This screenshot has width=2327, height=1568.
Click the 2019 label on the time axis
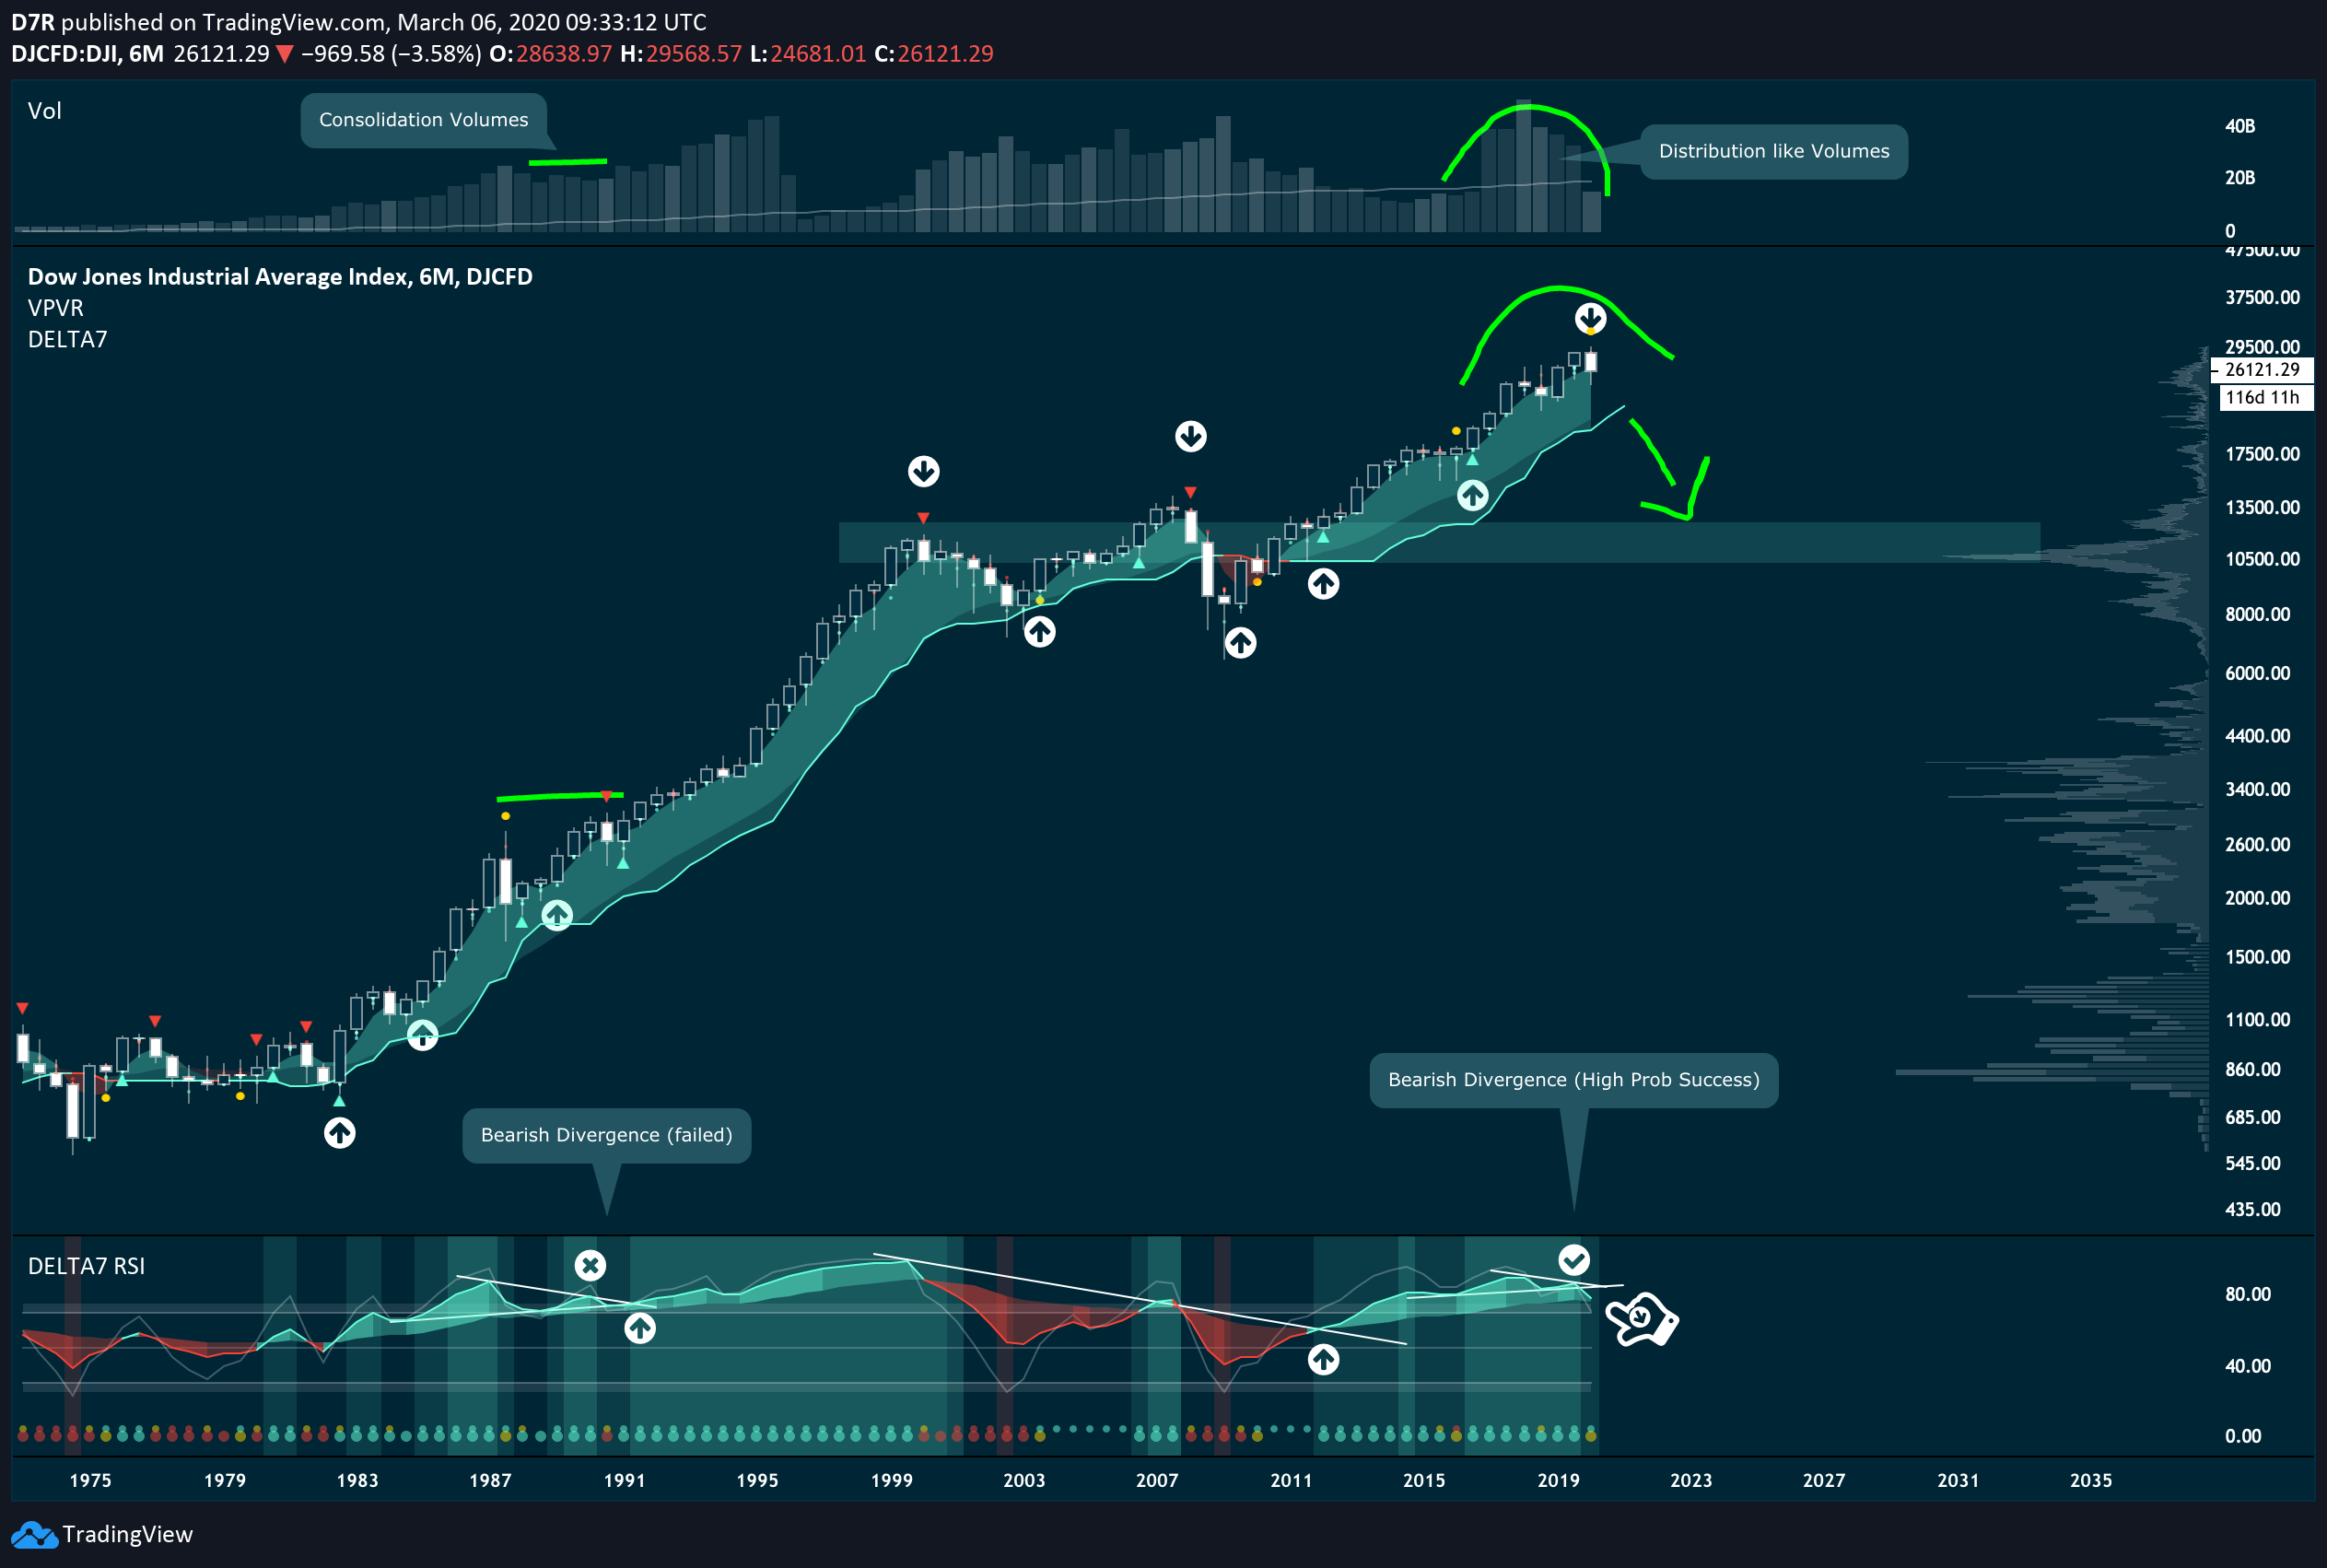click(x=1558, y=1481)
